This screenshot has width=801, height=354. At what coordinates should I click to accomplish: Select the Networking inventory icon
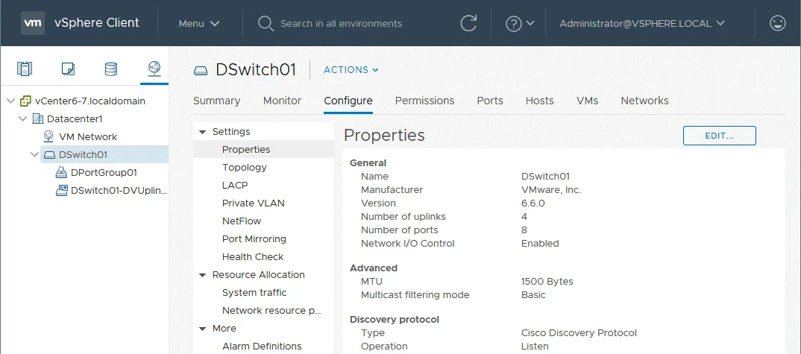coord(154,69)
